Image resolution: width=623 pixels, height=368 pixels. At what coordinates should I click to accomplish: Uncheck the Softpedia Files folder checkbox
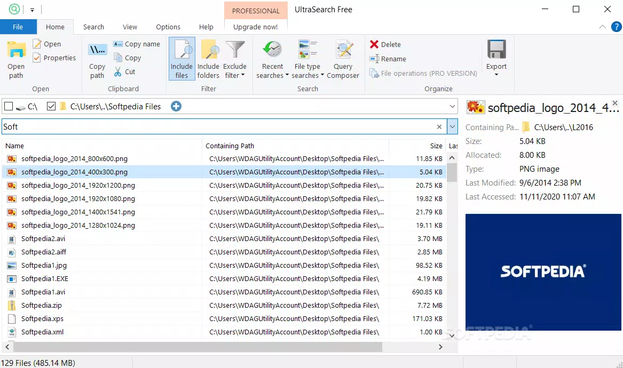[51, 106]
